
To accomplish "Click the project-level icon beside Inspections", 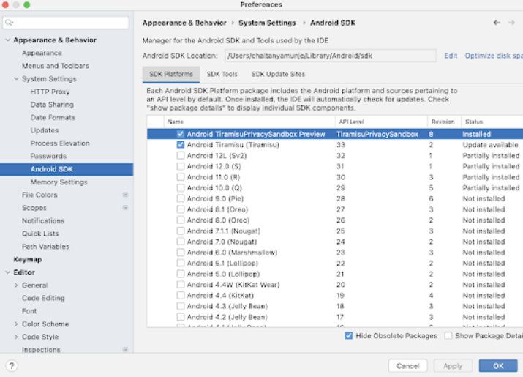I will coord(125,350).
